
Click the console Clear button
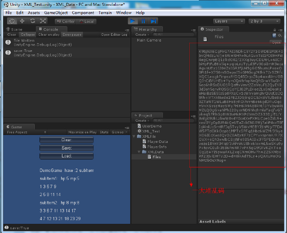pos(12,34)
